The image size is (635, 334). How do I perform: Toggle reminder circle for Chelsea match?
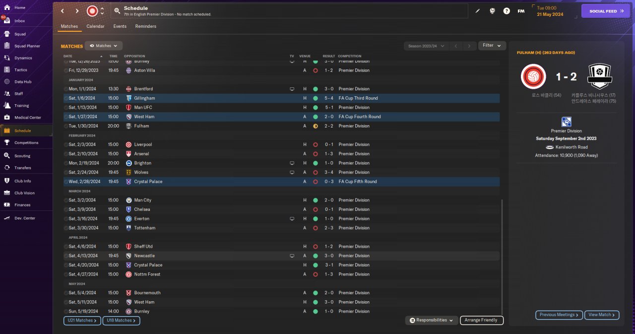66,209
